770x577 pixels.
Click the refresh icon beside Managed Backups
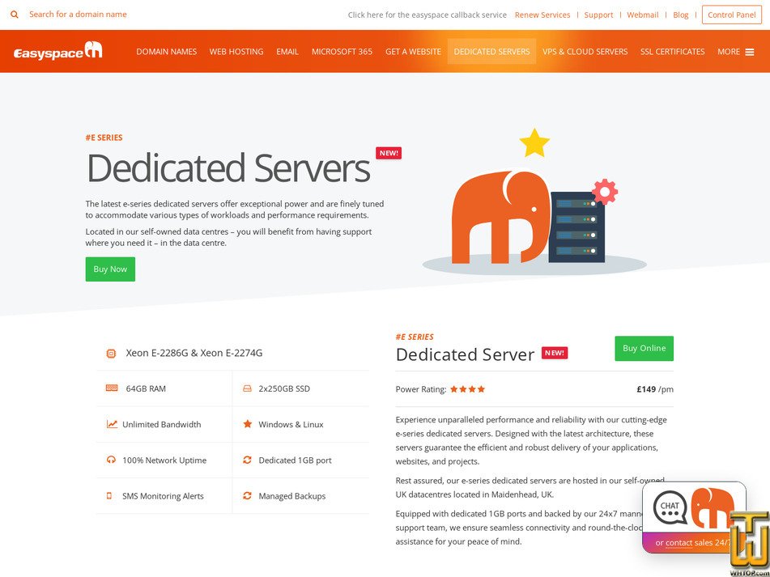pyautogui.click(x=247, y=495)
